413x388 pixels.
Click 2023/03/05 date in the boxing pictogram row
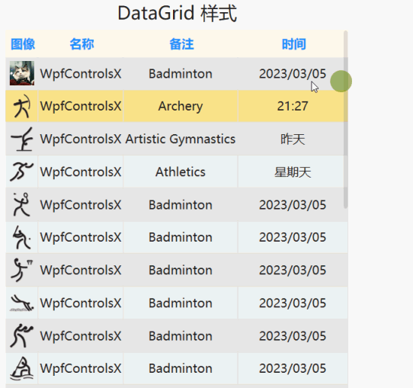pos(293,336)
